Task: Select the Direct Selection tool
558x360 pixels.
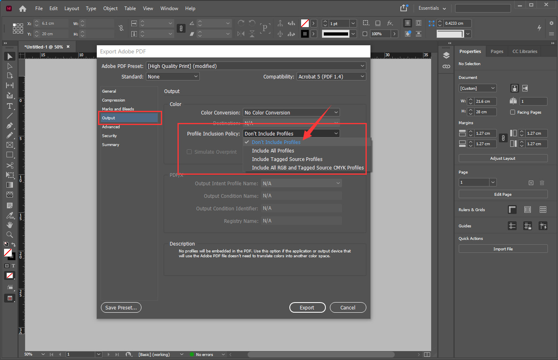Action: click(10, 66)
